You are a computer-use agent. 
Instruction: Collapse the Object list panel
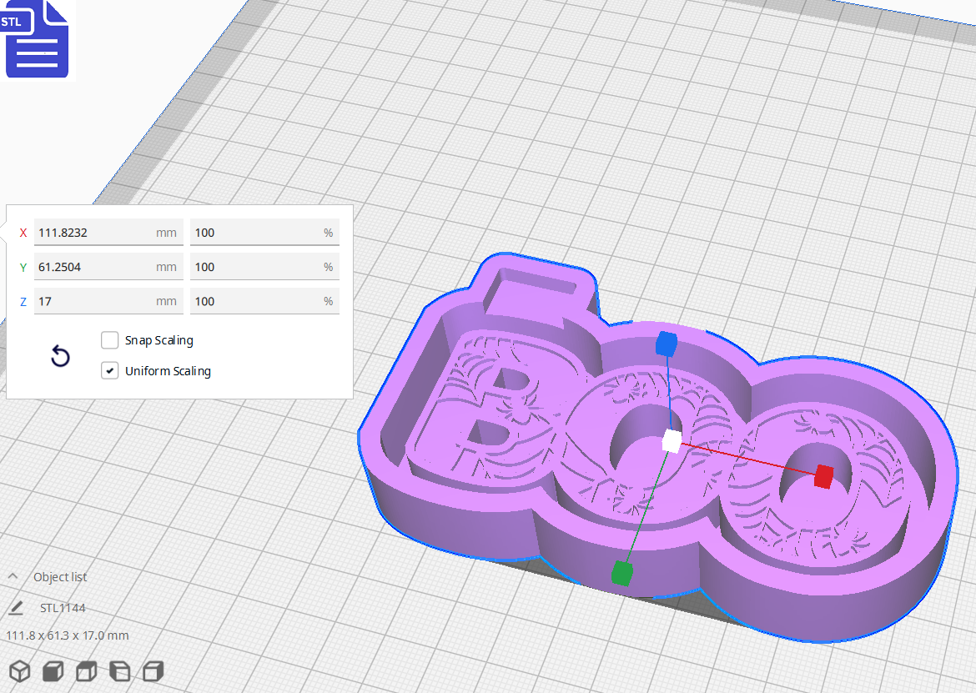click(x=12, y=575)
